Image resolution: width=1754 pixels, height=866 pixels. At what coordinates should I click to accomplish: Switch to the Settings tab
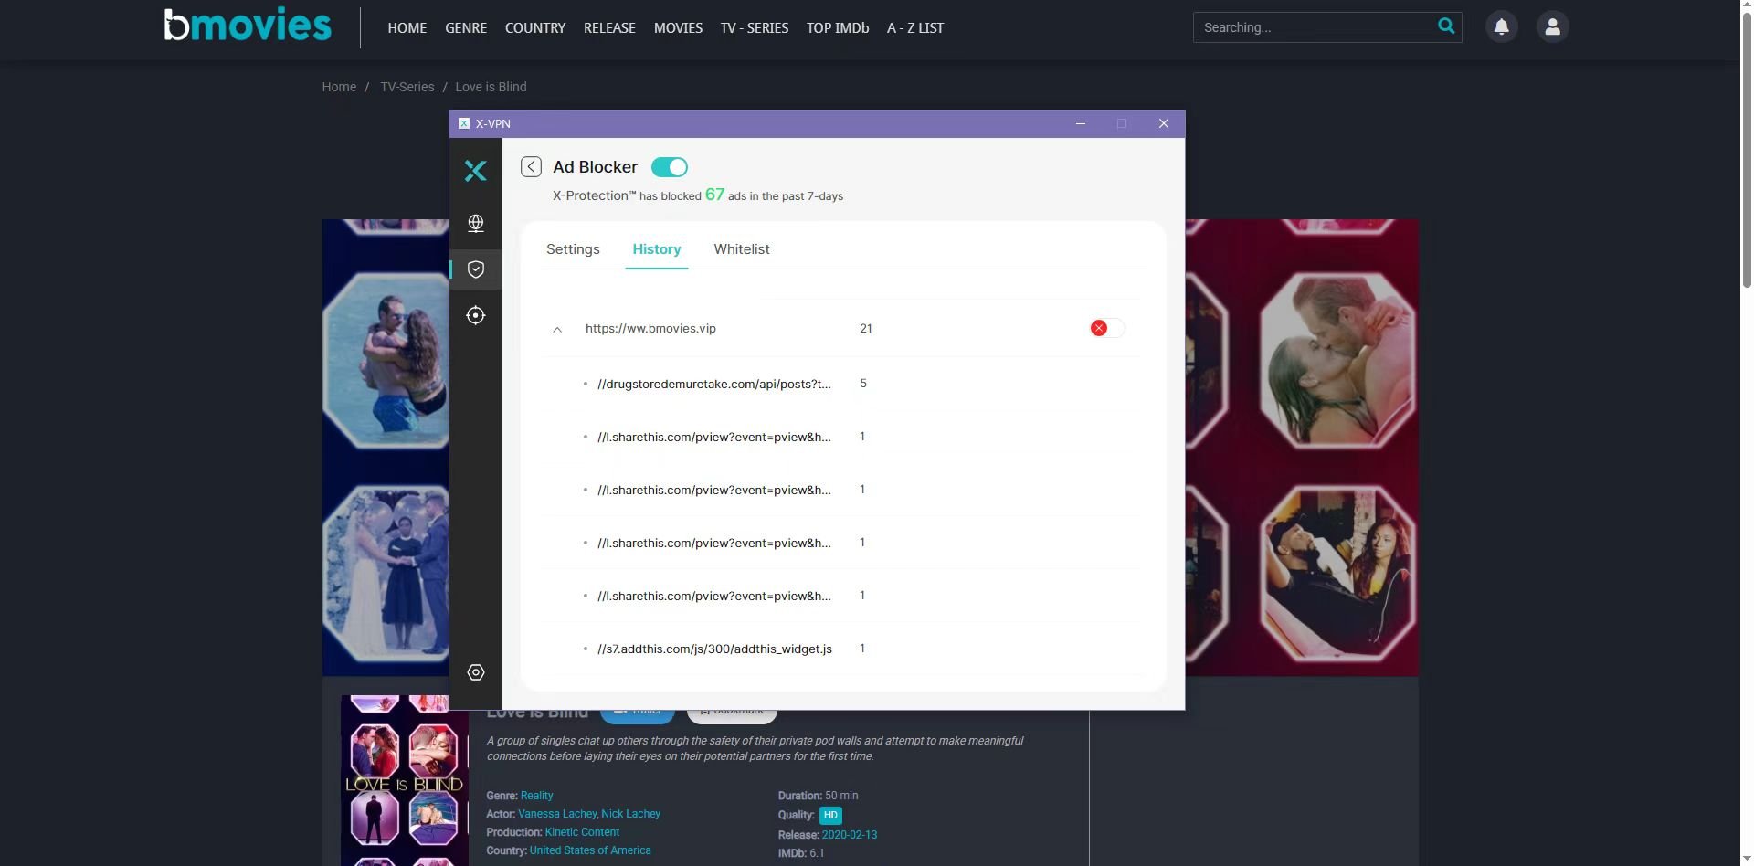(573, 249)
